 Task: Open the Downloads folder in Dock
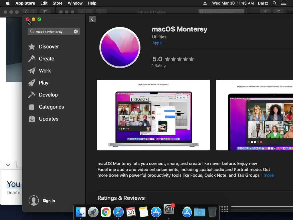pyautogui.click(x=199, y=212)
